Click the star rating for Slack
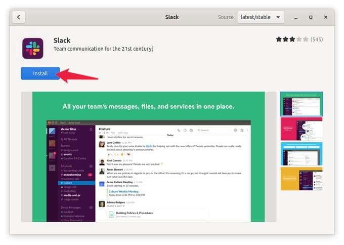Image resolution: width=344 pixels, height=245 pixels. (x=292, y=39)
